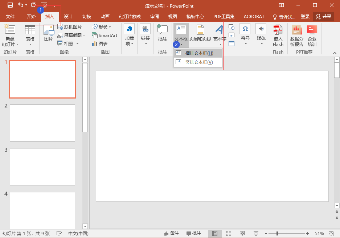Open the Add-ins button (加载项)

point(130,35)
